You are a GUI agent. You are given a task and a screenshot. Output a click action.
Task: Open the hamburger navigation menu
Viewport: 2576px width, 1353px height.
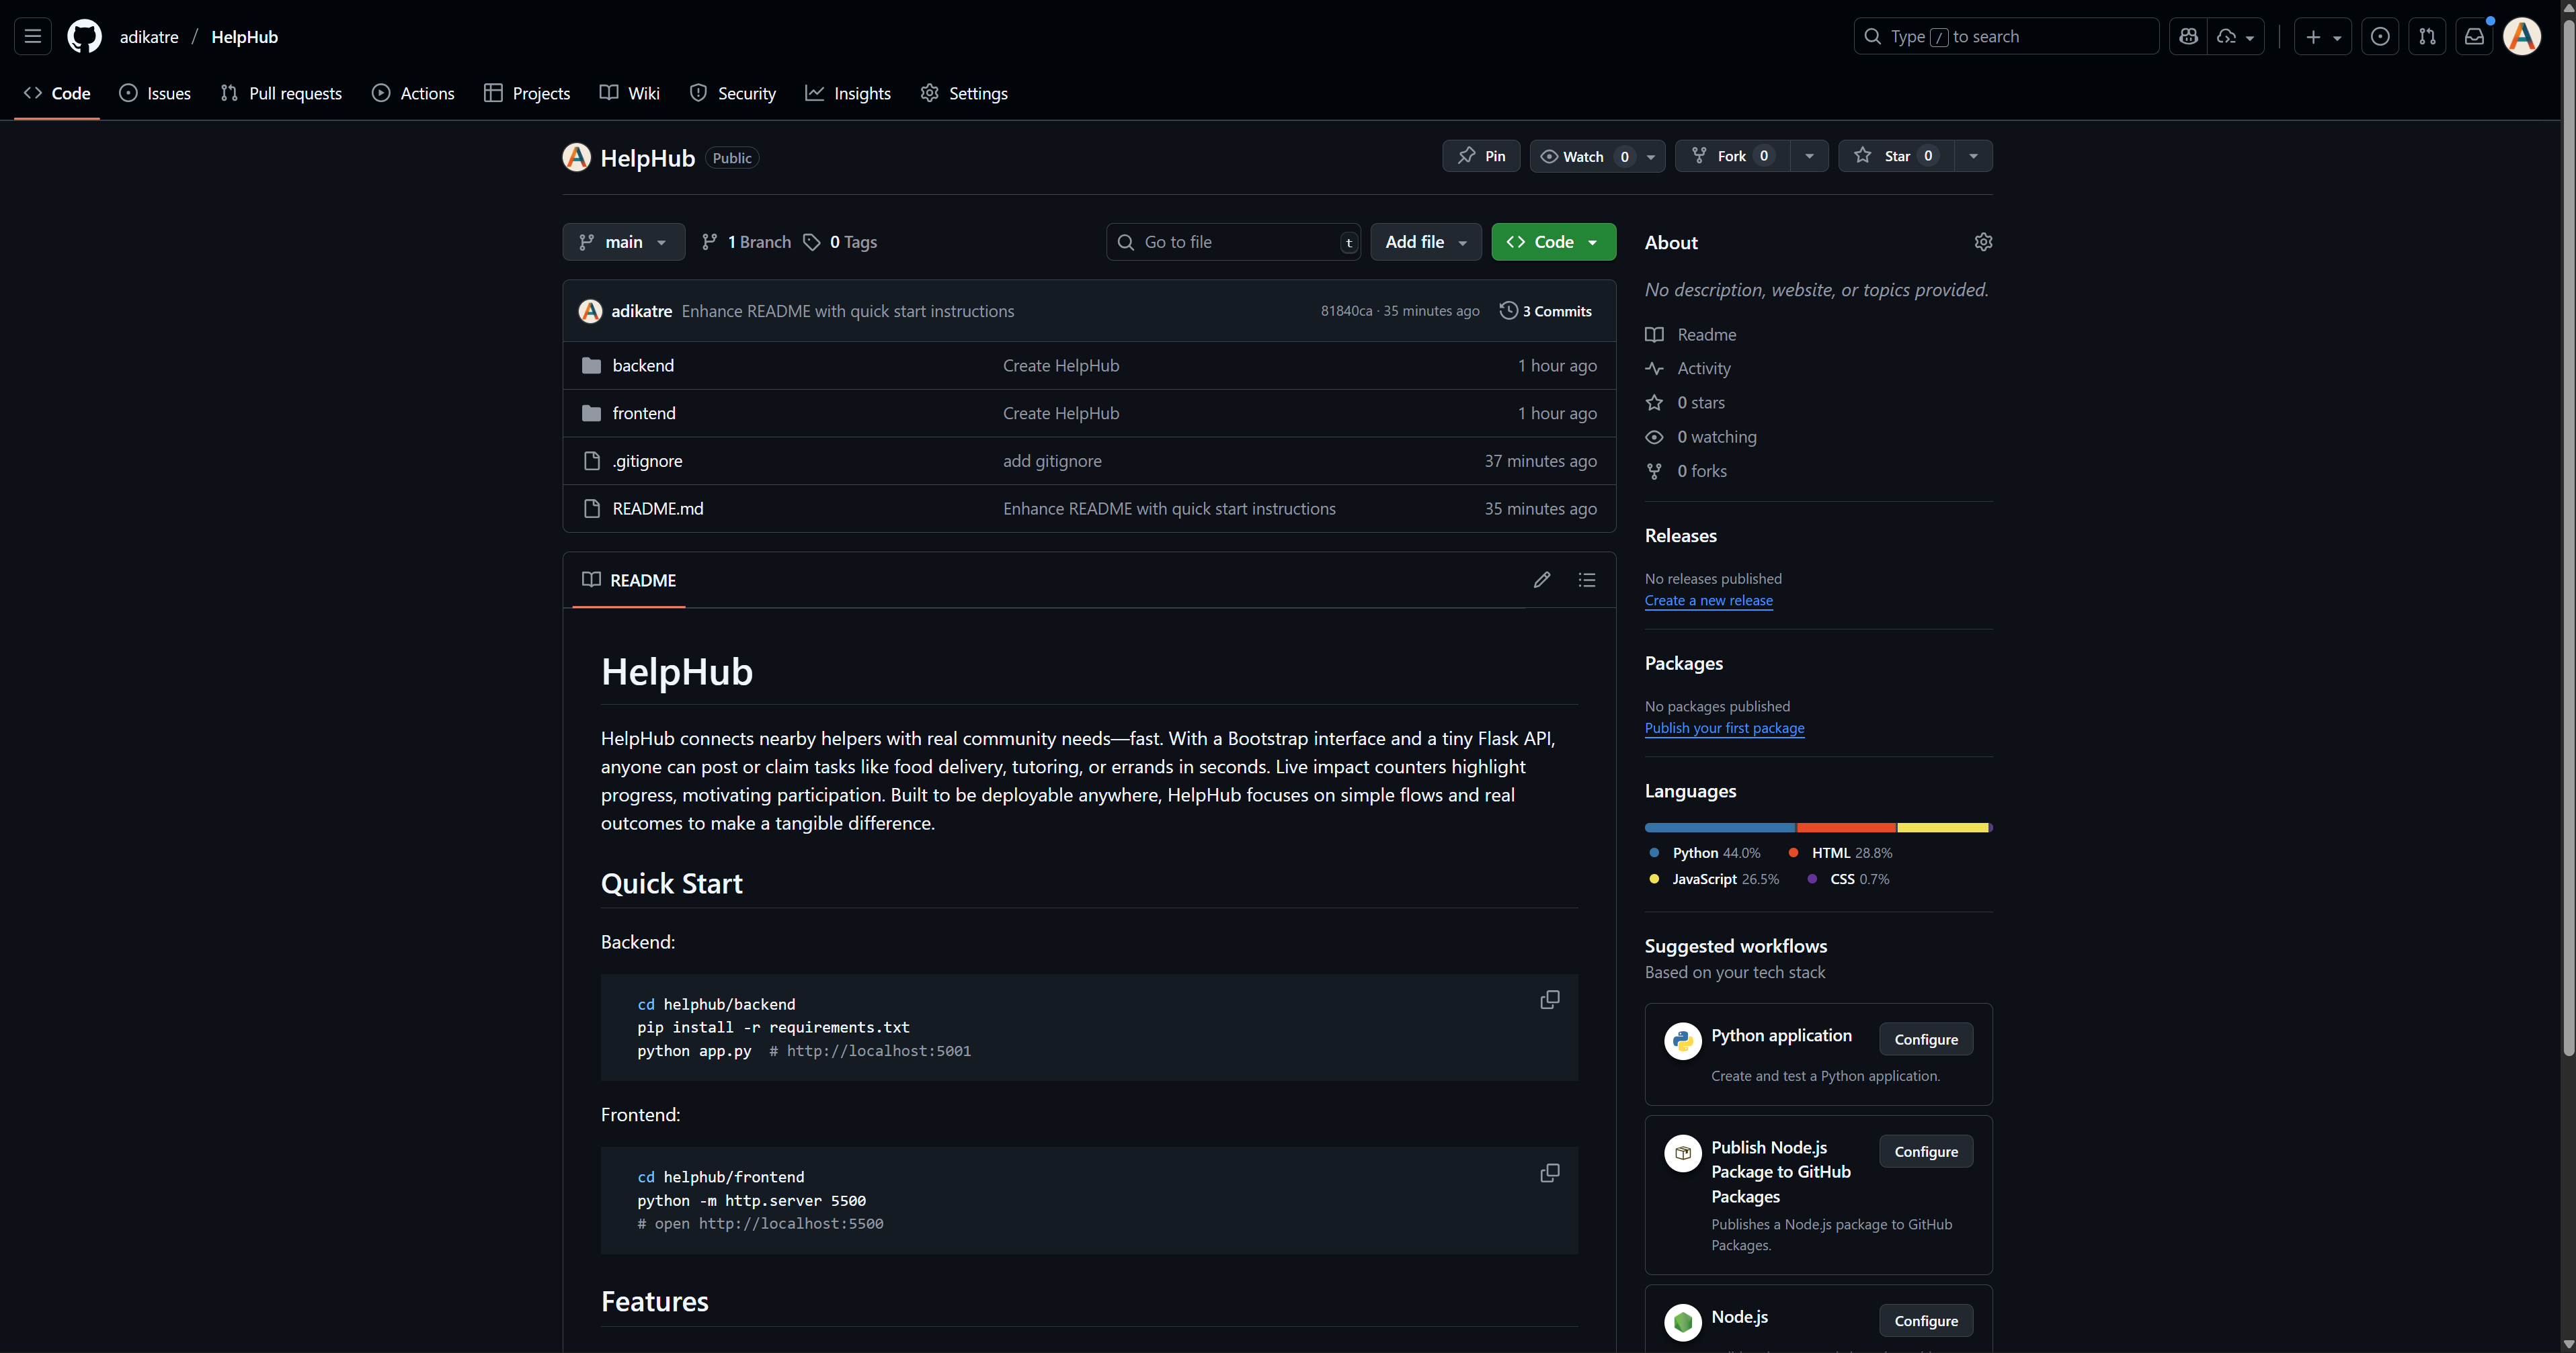pyautogui.click(x=32, y=37)
